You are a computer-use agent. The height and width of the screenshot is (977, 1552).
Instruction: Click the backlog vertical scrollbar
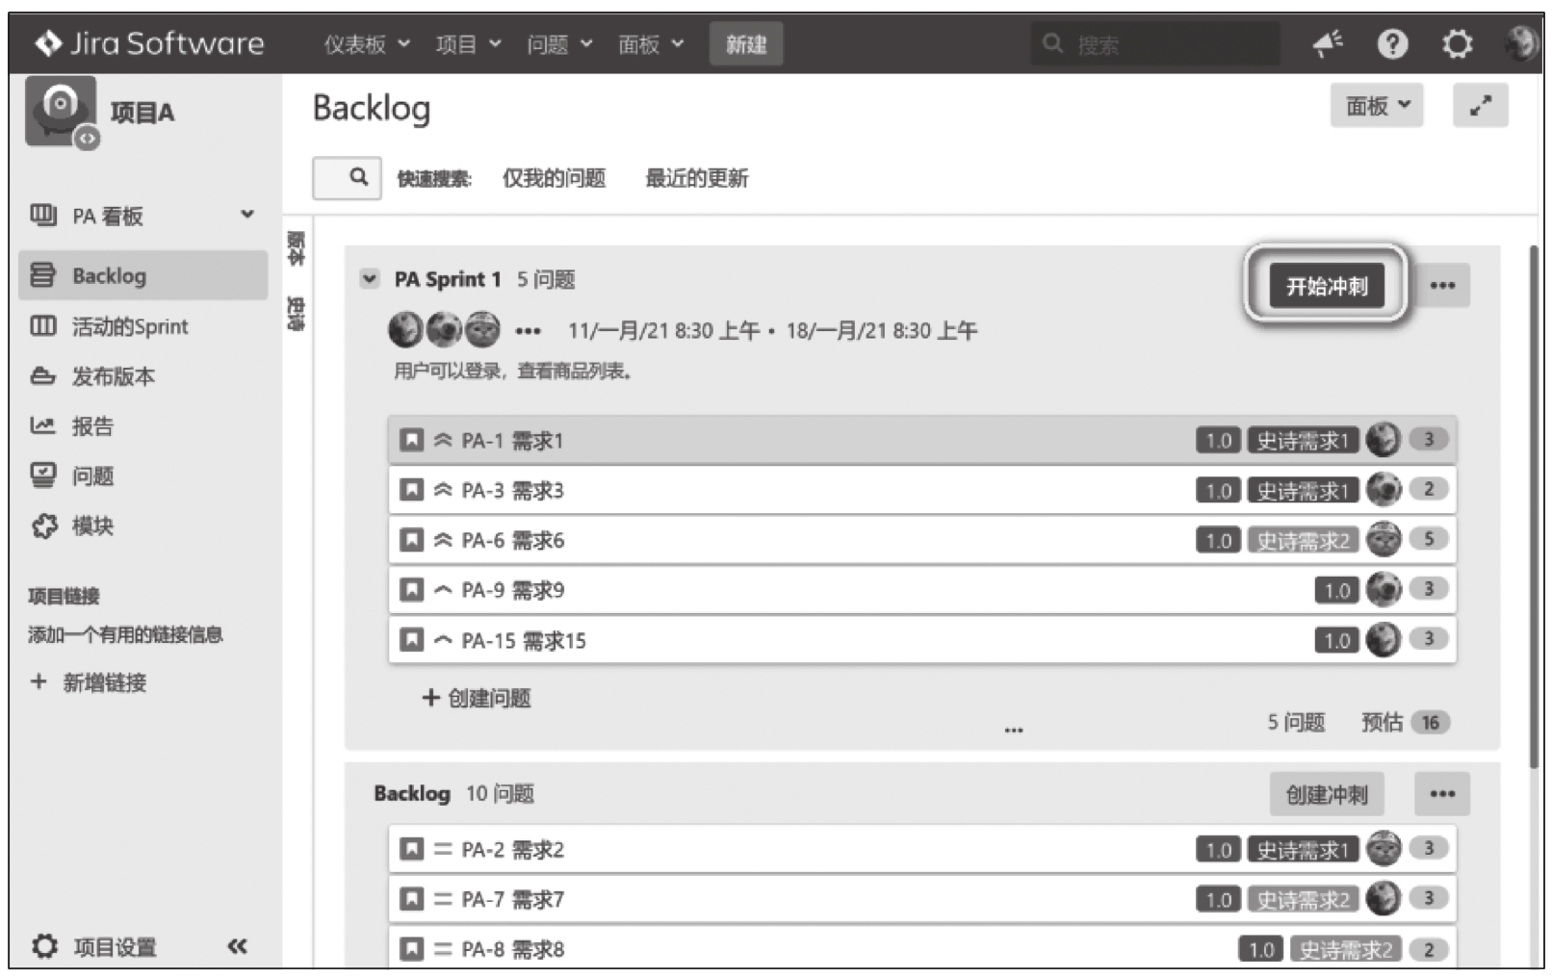(x=1534, y=505)
